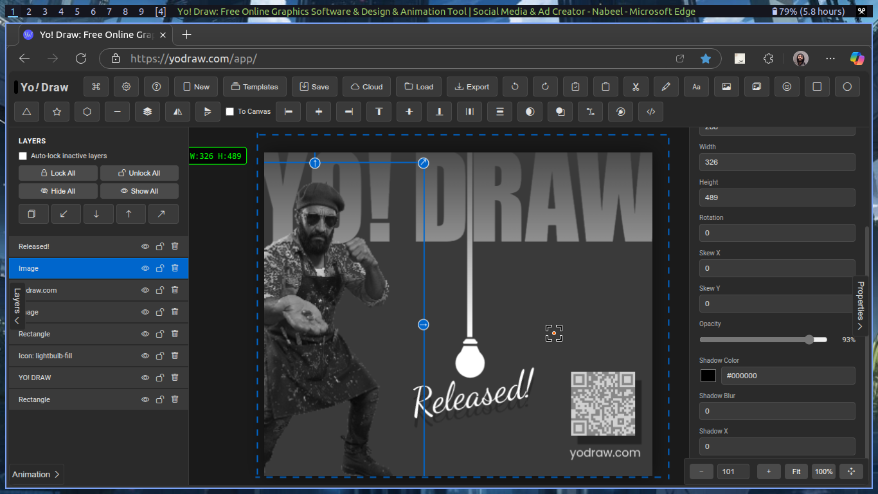Click the Cut (scissors) tool
This screenshot has width=878, height=494.
(636, 86)
